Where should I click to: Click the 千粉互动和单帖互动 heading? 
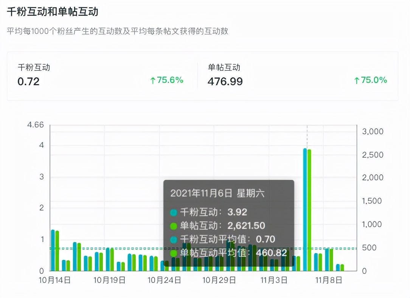pyautogui.click(x=51, y=12)
